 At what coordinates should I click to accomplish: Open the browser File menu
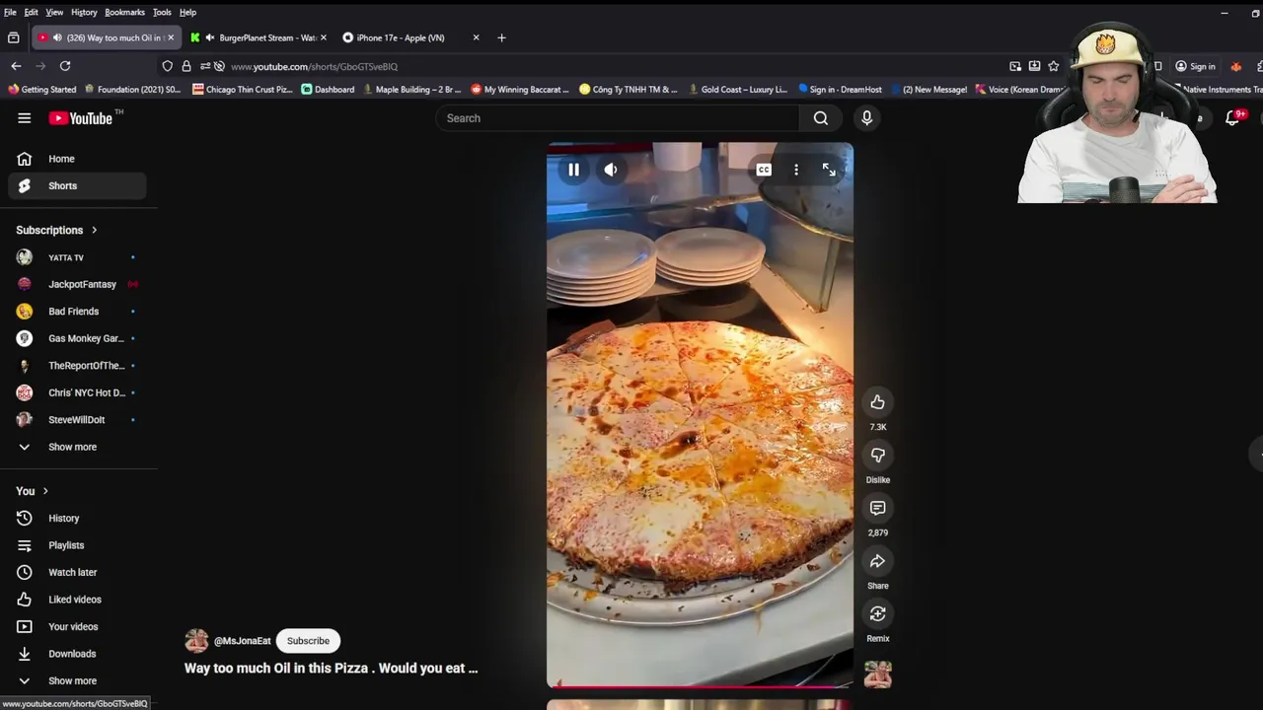[x=10, y=12]
